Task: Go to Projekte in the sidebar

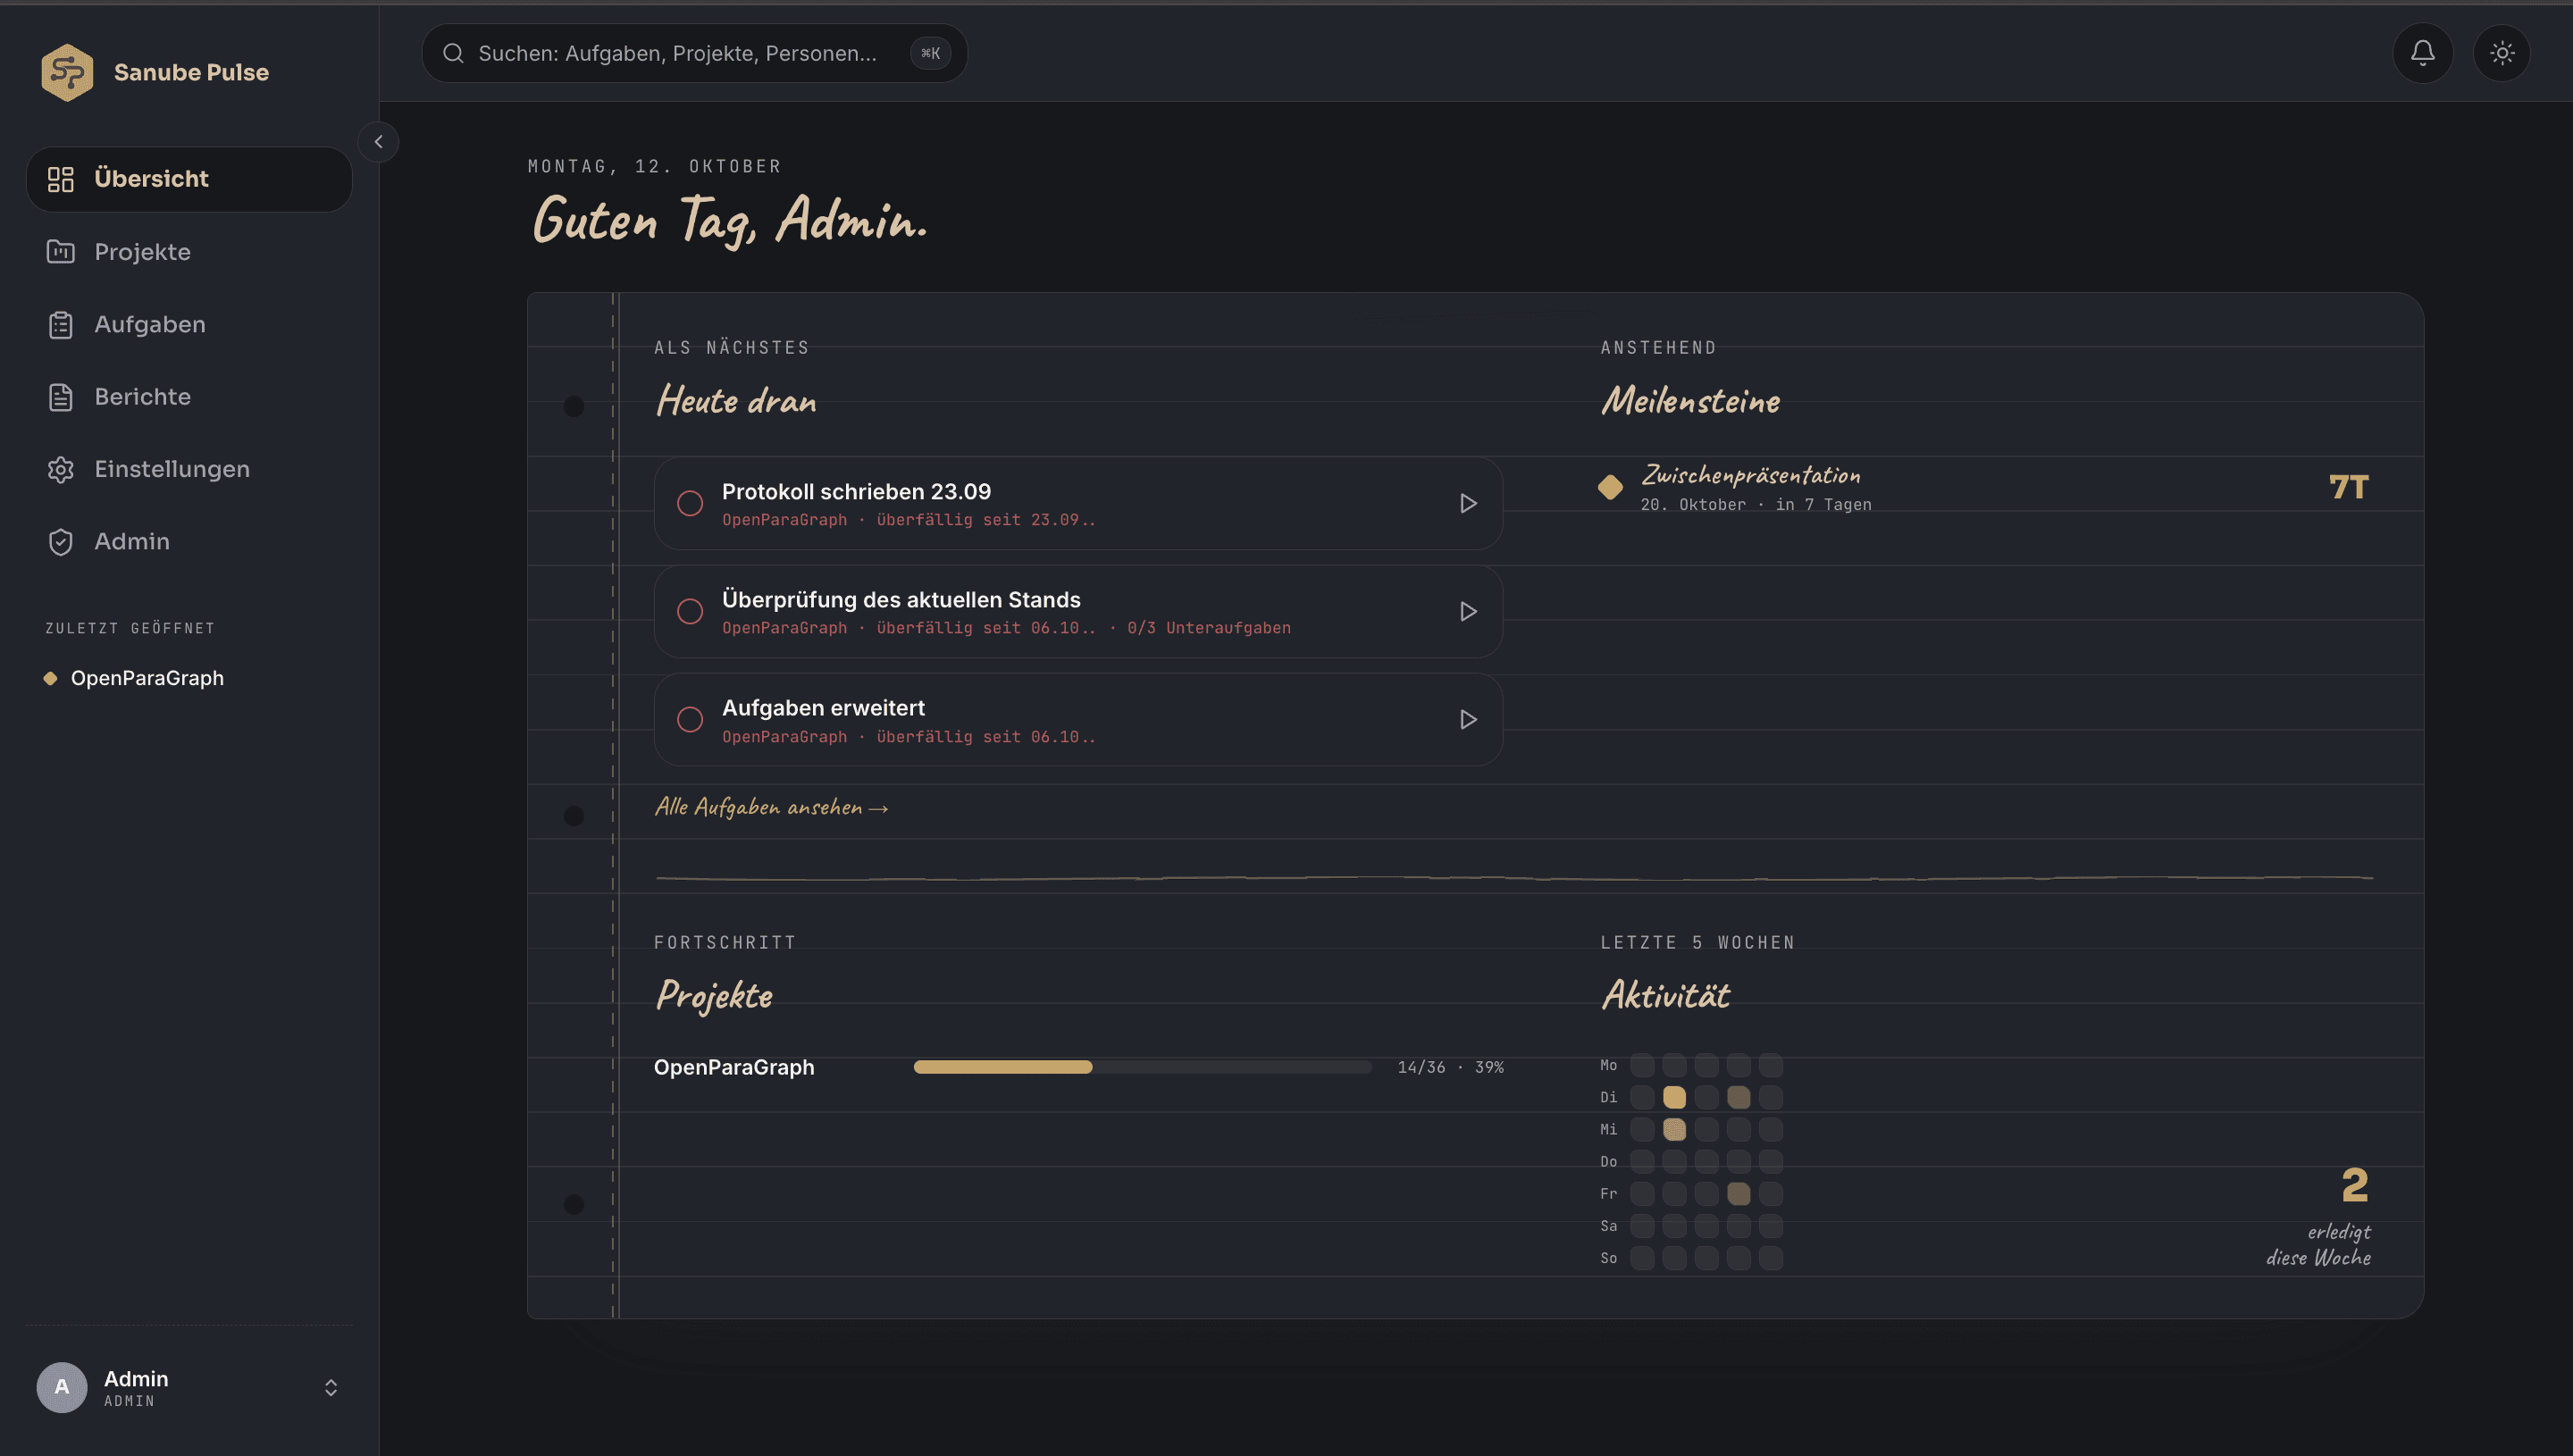Action: [189, 252]
